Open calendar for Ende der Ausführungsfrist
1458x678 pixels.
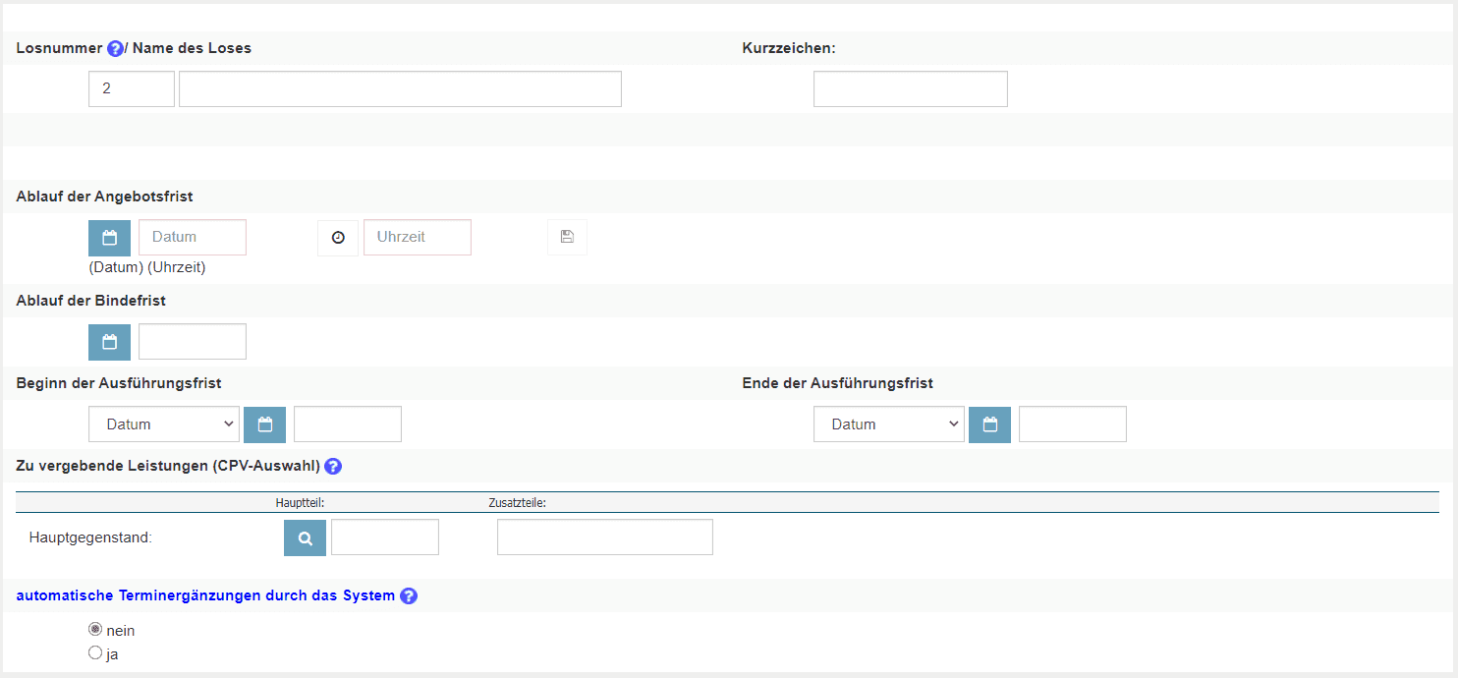pyautogui.click(x=989, y=424)
